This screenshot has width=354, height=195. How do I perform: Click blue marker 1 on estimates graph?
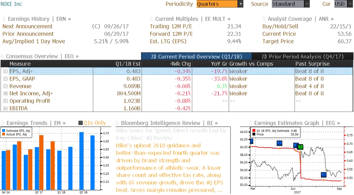tap(252, 141)
